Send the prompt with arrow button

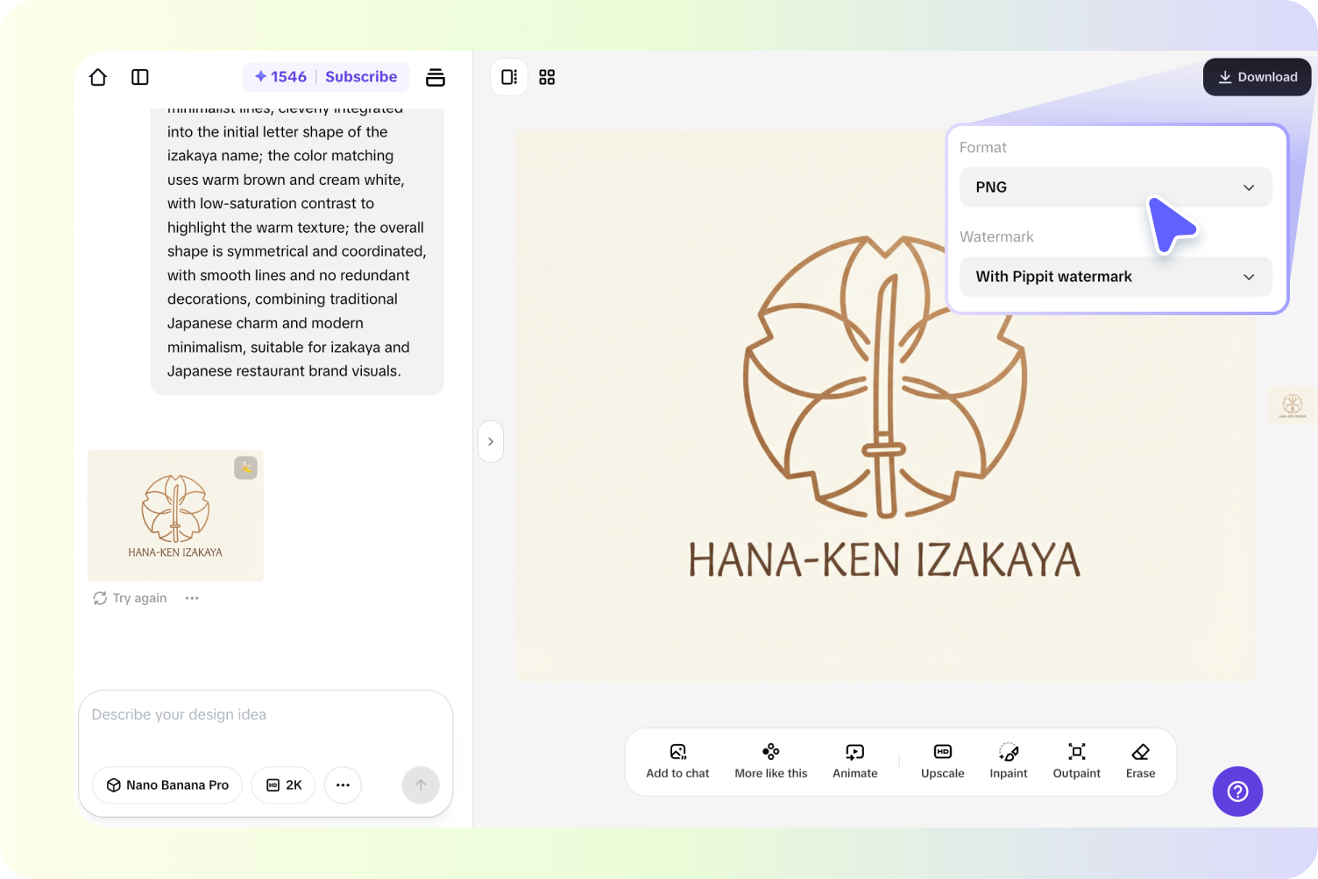click(x=421, y=785)
